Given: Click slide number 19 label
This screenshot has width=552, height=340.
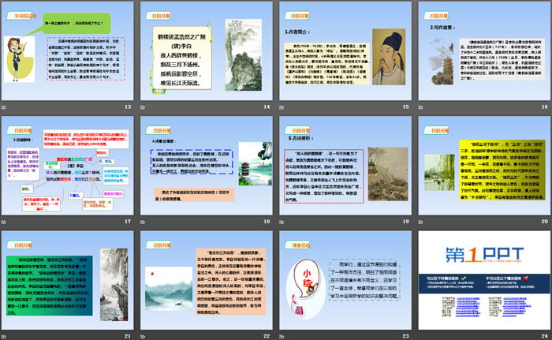Looking at the screenshot, I should click(405, 221).
